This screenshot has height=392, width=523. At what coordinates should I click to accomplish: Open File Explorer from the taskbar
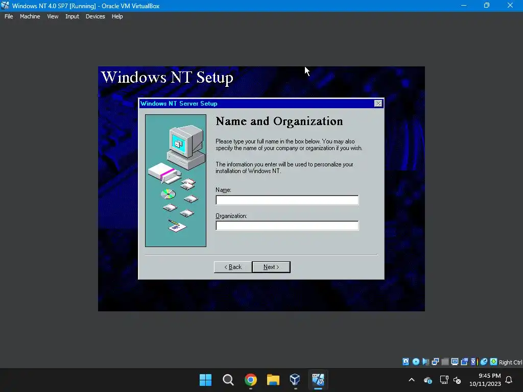click(x=273, y=380)
